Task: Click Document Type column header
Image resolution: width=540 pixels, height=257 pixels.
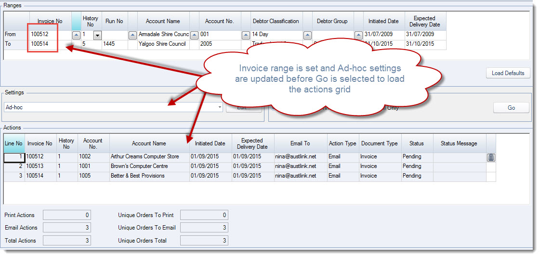Action: [x=380, y=143]
